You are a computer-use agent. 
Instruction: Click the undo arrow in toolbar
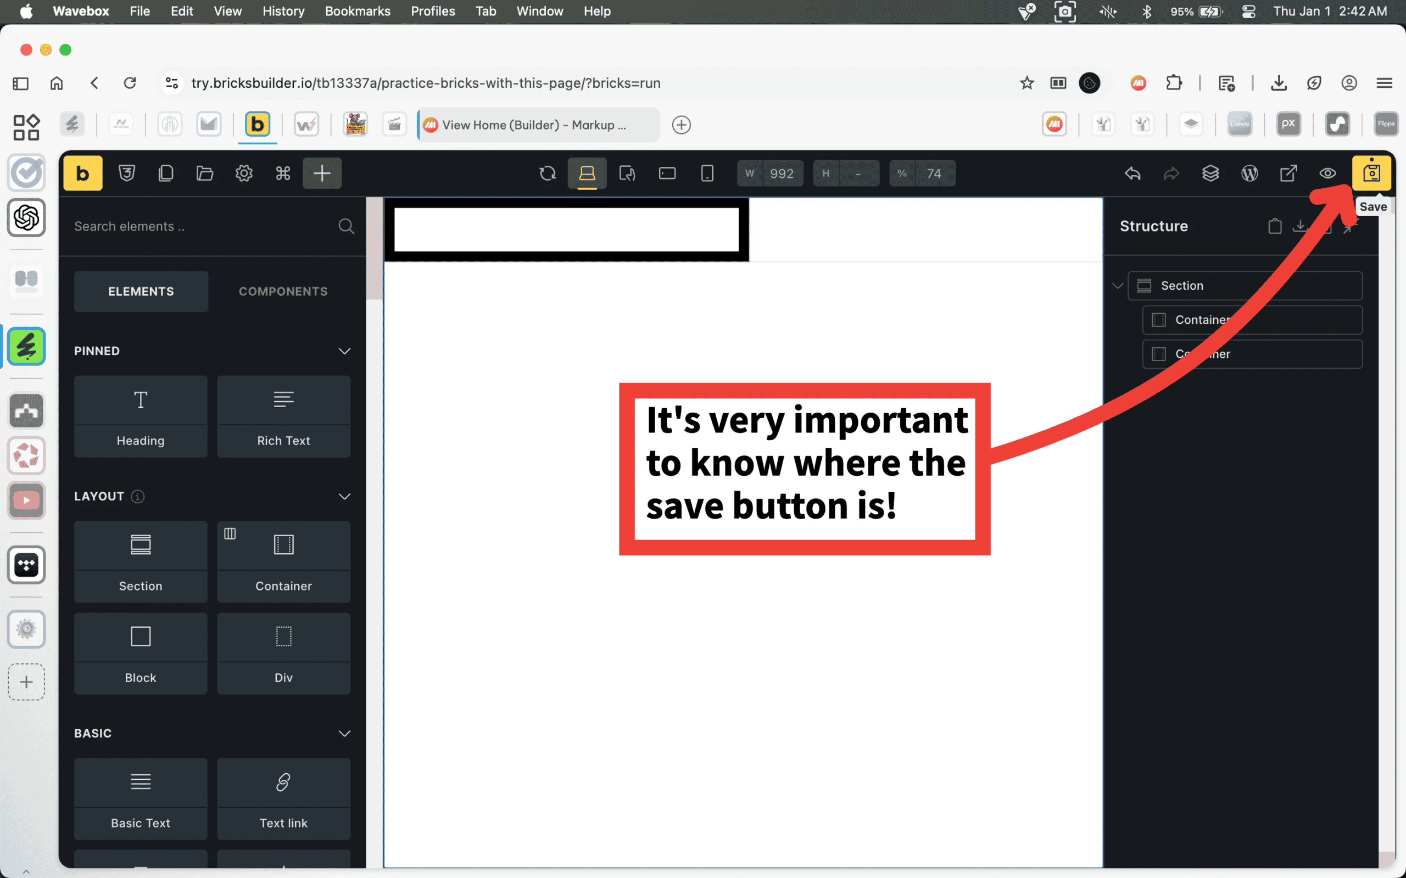pos(1132,173)
